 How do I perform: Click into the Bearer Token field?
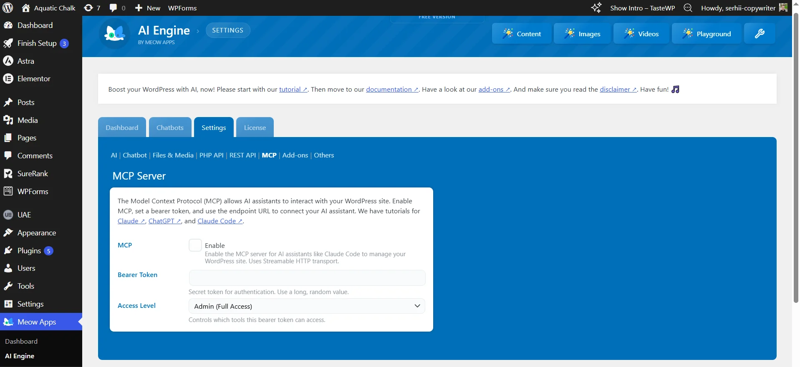tap(307, 278)
